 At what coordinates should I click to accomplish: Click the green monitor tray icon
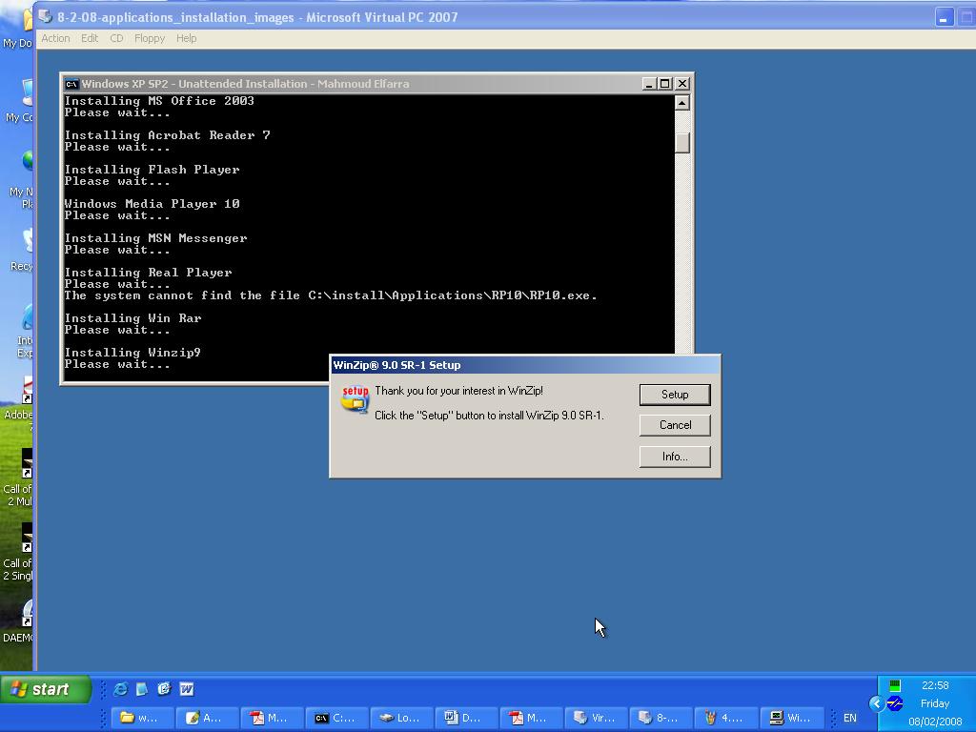pos(895,686)
